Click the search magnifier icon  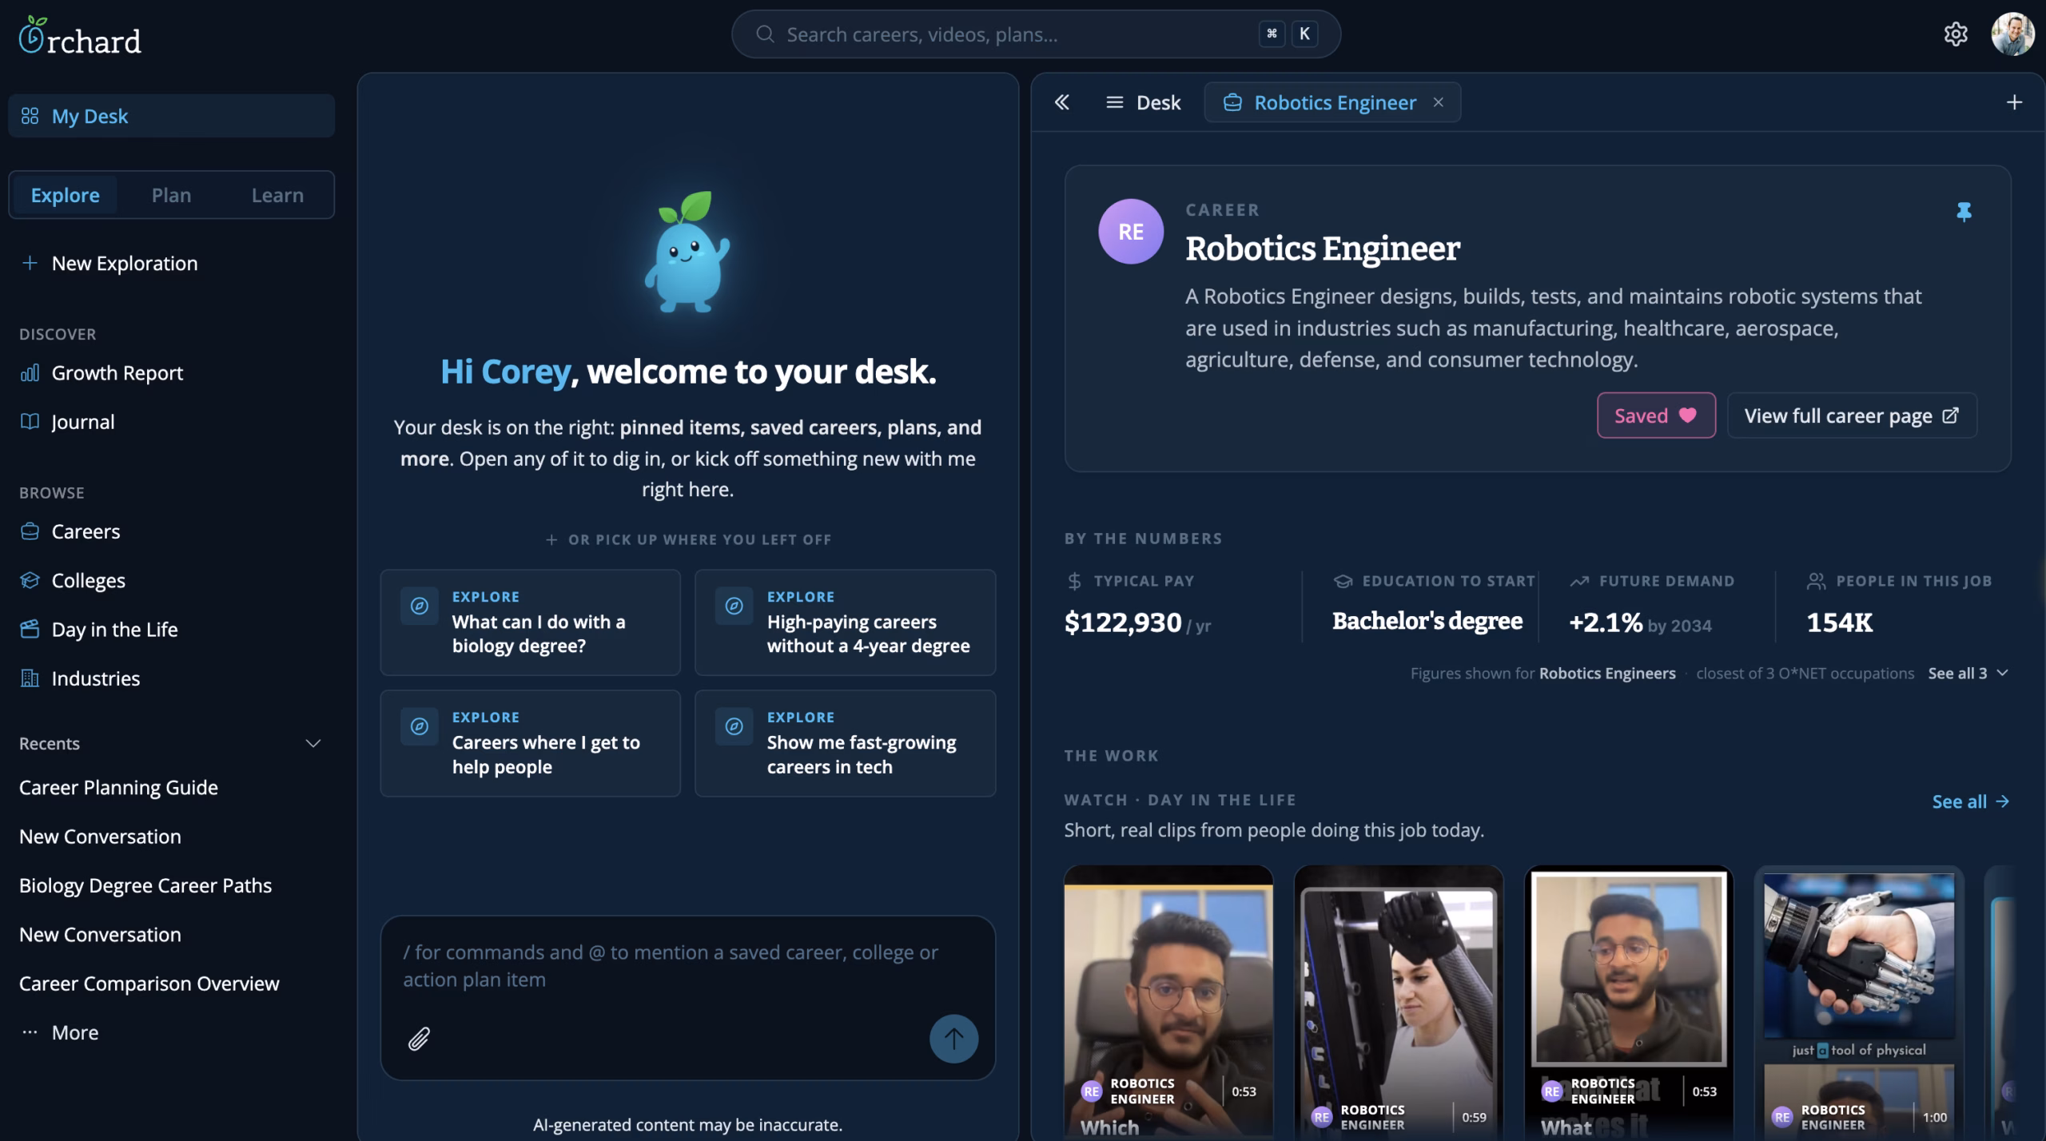765,34
